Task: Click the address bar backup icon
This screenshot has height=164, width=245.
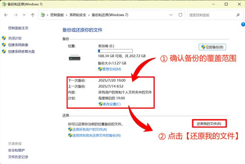Action: click(x=43, y=15)
